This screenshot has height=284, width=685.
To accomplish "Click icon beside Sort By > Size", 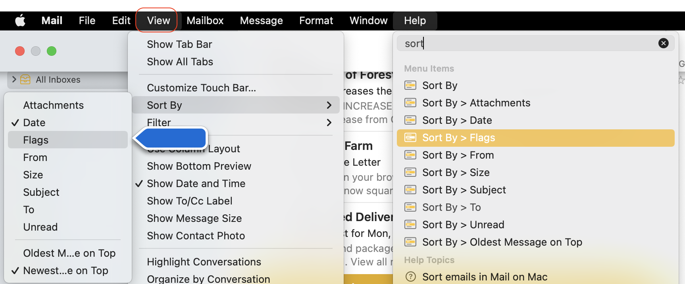I will [410, 172].
